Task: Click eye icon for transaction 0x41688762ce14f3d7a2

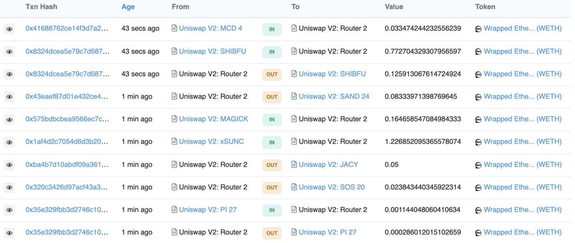Action: [x=9, y=29]
